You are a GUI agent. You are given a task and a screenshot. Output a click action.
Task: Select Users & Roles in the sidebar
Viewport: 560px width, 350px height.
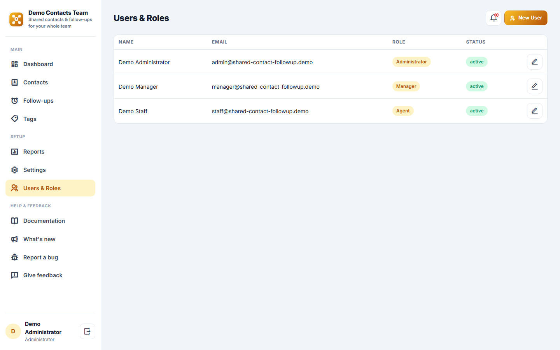[x=50, y=188]
